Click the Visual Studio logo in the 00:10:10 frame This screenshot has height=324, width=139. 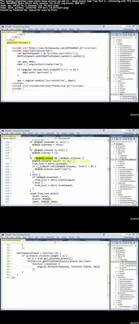pos(2,235)
